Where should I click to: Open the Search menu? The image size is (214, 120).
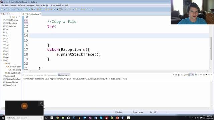click(39, 5)
